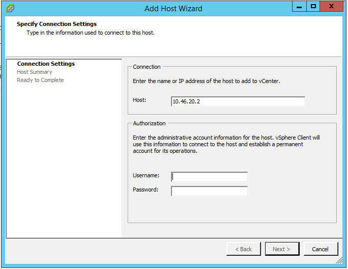The width and height of the screenshot is (348, 269).
Task: Click the Password: label
Action: pos(146,190)
